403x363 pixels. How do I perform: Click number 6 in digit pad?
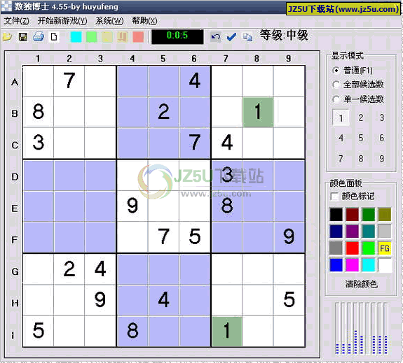(x=382, y=138)
